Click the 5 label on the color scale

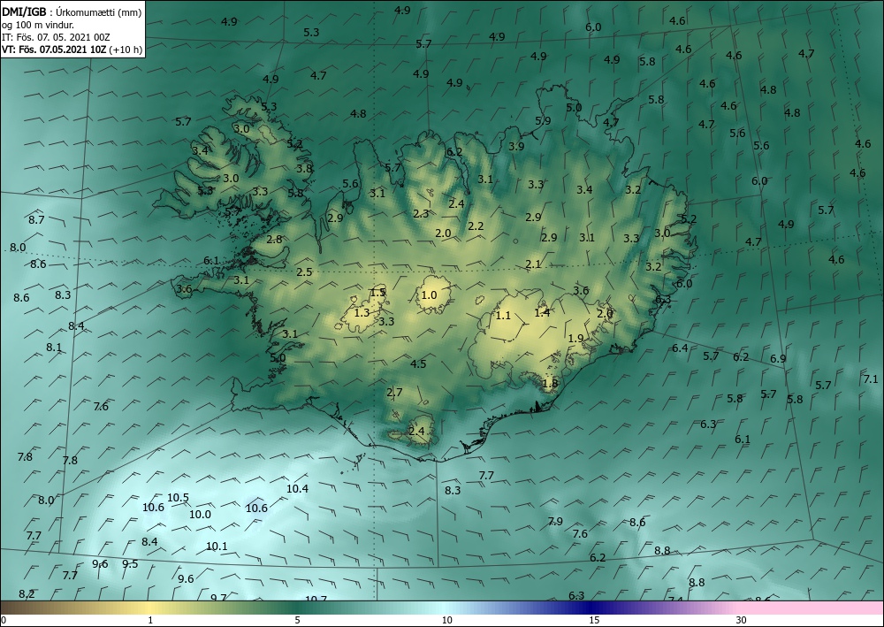pyautogui.click(x=297, y=620)
